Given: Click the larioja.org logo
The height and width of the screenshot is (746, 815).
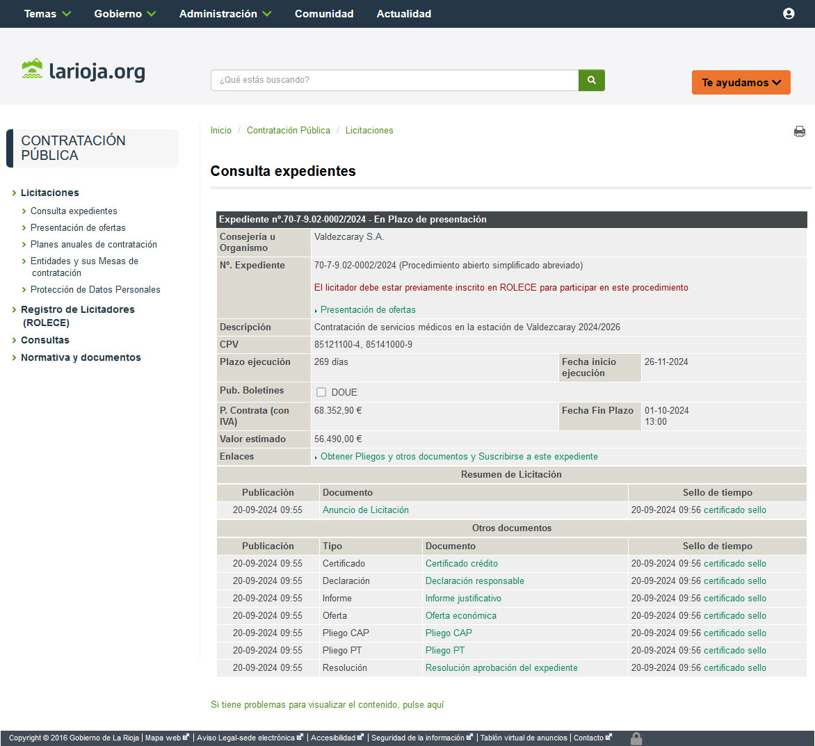Looking at the screenshot, I should pyautogui.click(x=83, y=70).
